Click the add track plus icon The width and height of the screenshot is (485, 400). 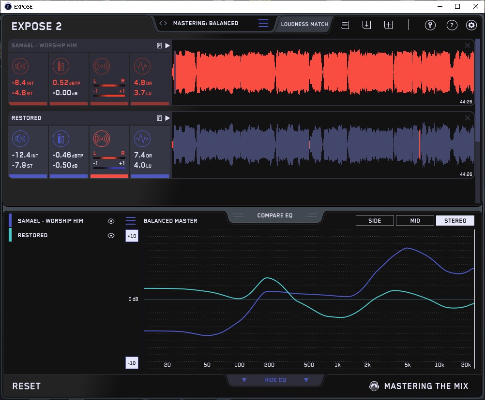click(389, 25)
